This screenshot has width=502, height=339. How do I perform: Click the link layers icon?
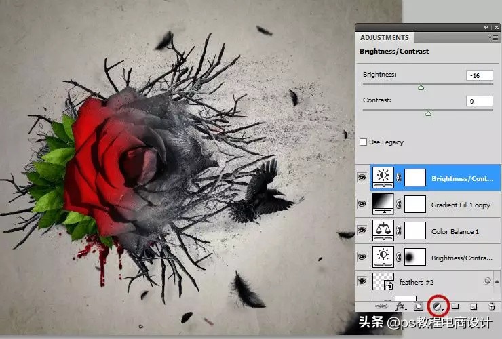coord(382,307)
